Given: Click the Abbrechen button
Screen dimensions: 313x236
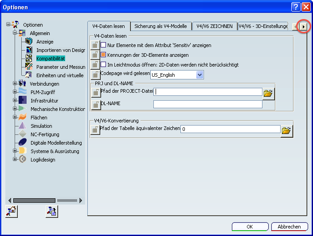Looking at the screenshot, I should coord(289,227).
